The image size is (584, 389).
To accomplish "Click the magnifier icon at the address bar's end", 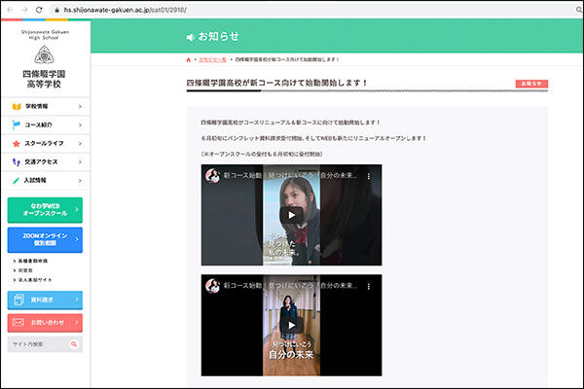I will (x=579, y=10).
